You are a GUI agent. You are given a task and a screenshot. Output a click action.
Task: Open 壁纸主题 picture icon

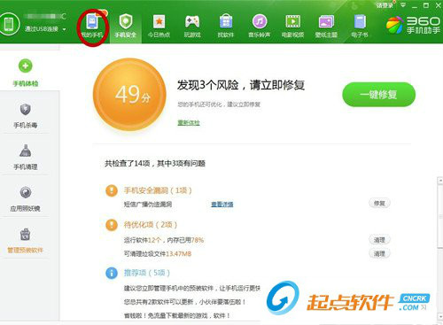pos(326,27)
